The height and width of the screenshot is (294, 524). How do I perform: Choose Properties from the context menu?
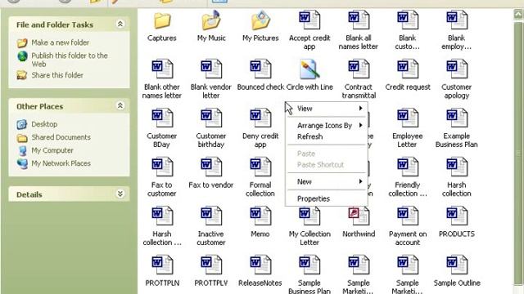(327, 198)
